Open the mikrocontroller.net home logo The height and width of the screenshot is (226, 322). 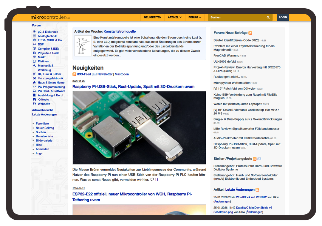[x=50, y=18]
